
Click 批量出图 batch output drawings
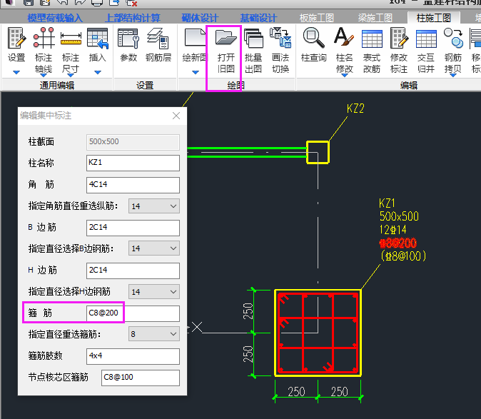click(253, 51)
